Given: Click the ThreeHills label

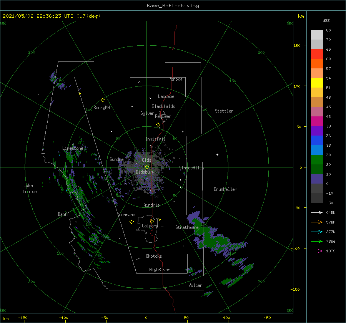Looking at the screenshot, I should click(193, 168).
